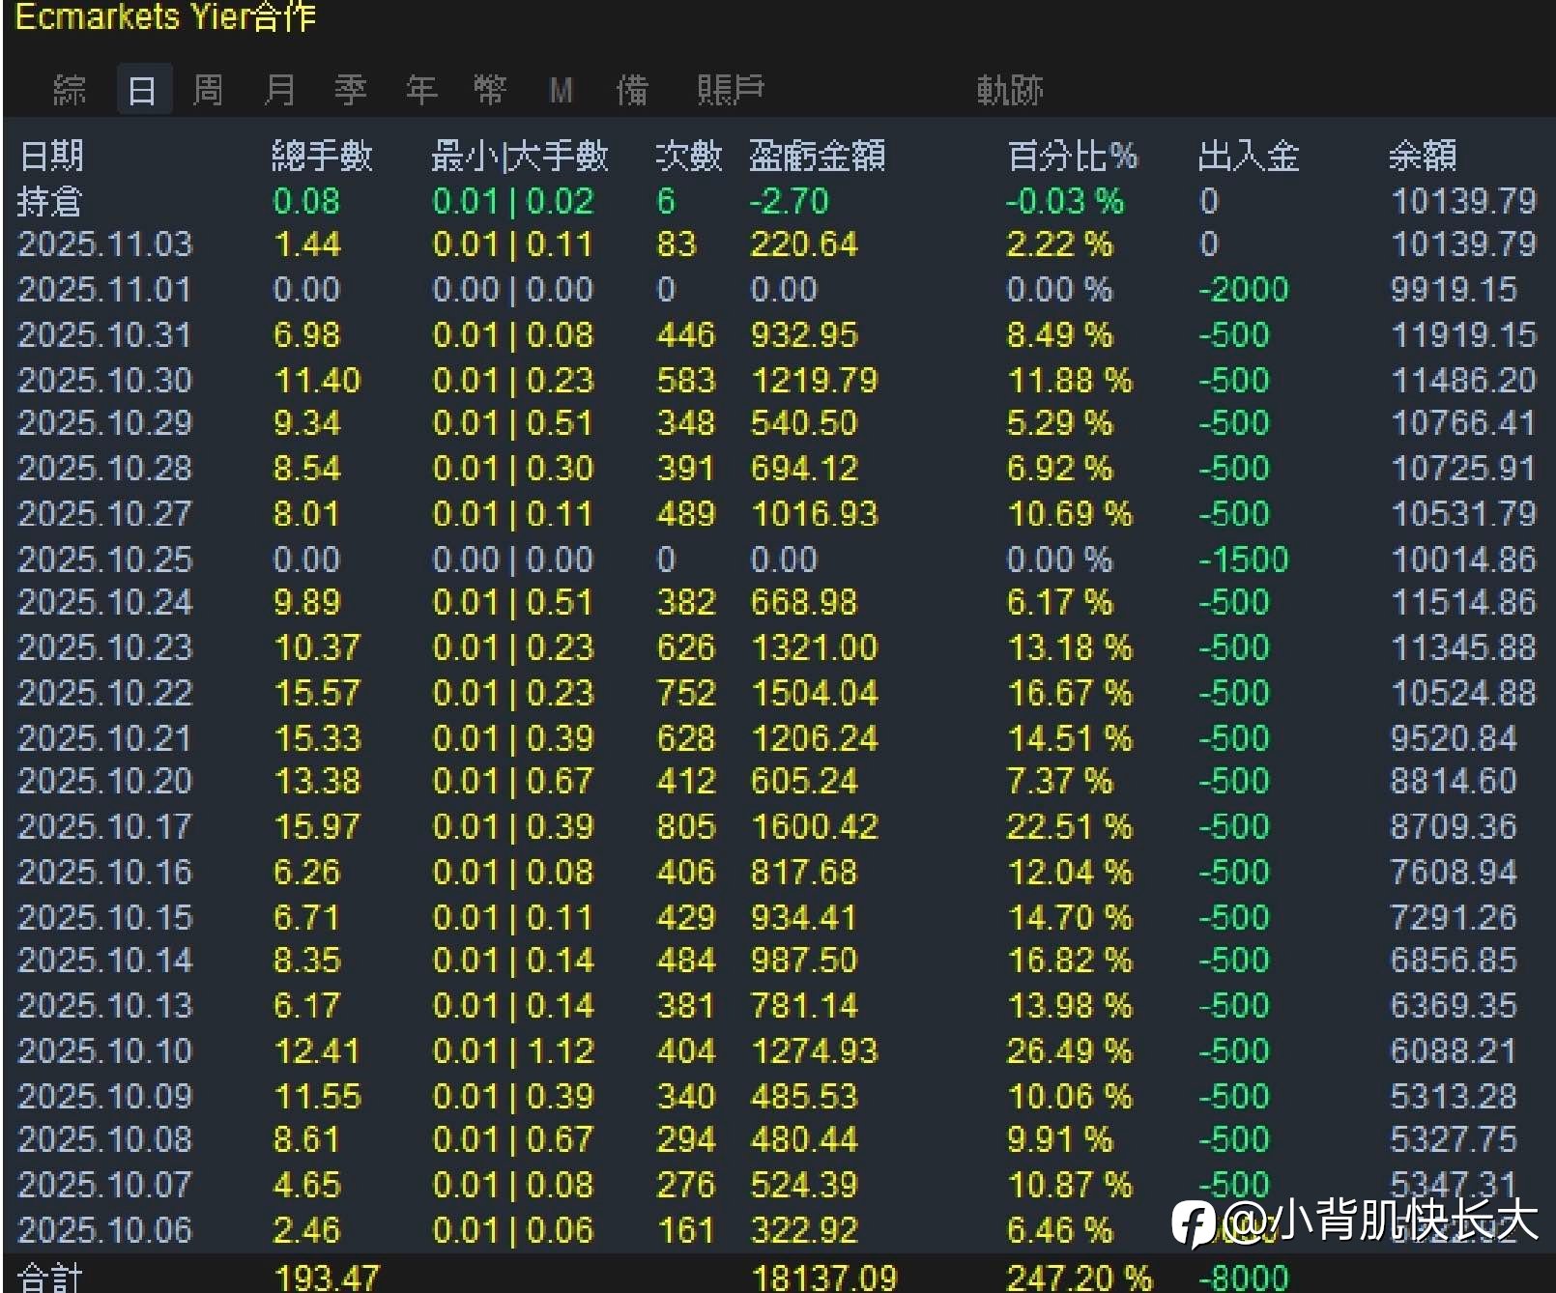Click profit value 987.50

804,961
